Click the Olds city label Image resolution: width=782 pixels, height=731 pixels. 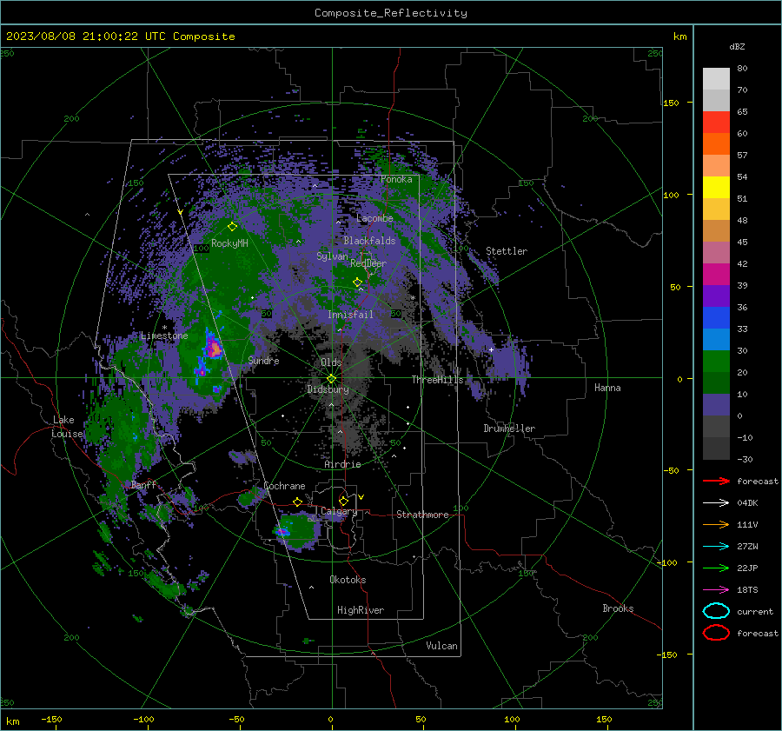331,362
